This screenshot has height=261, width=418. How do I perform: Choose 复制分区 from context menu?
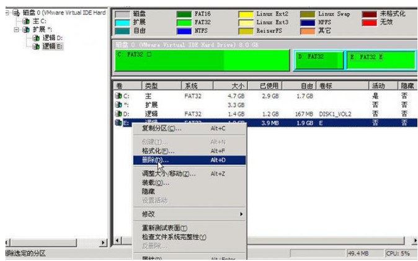pos(189,128)
